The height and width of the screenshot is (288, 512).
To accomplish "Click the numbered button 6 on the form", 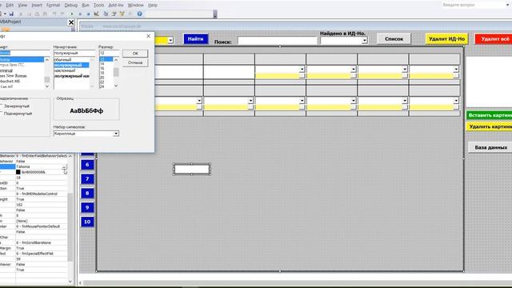I will [87, 165].
